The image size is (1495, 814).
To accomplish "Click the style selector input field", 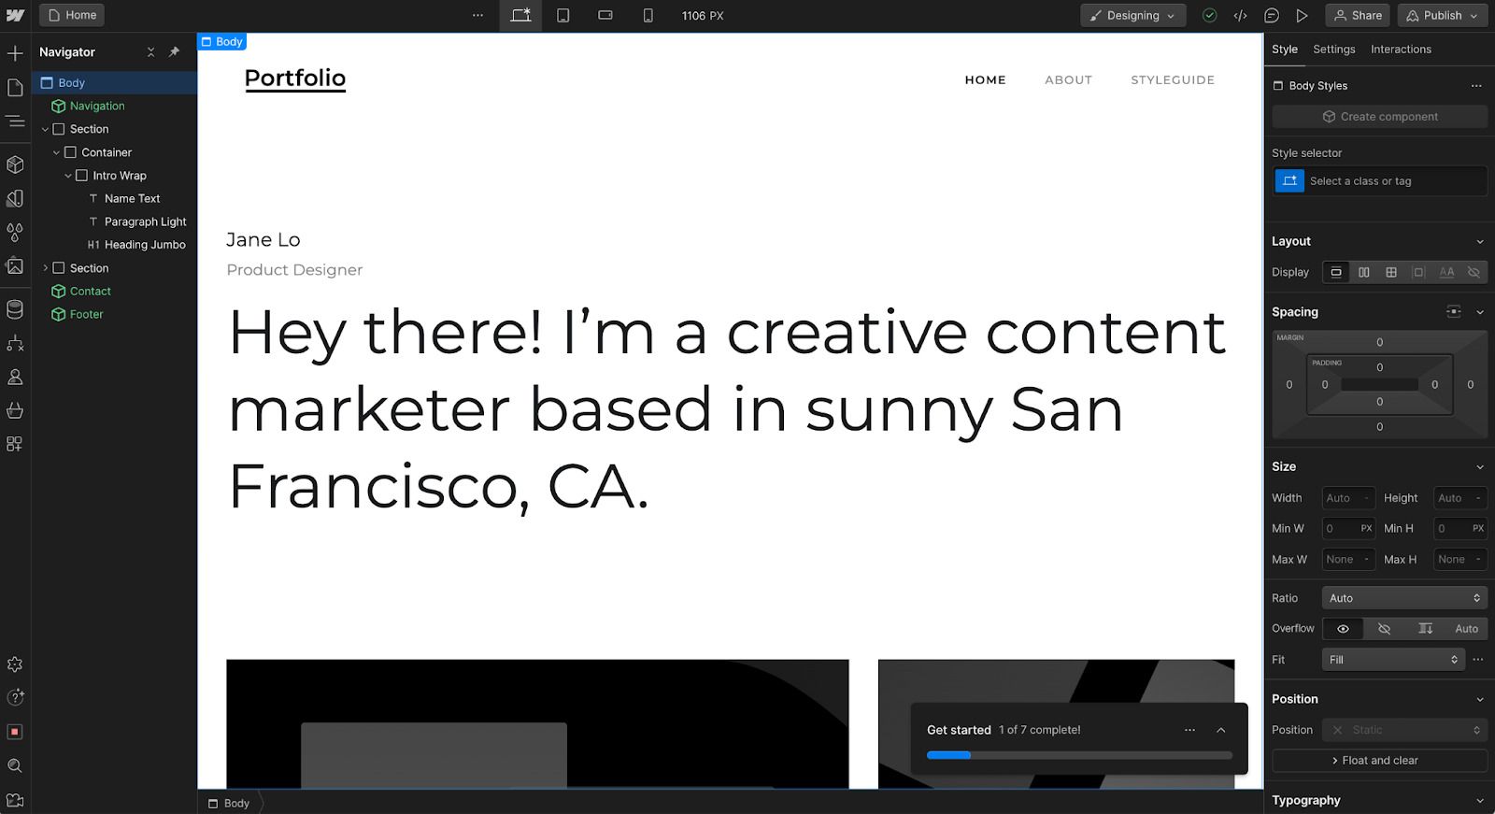I will click(1392, 181).
